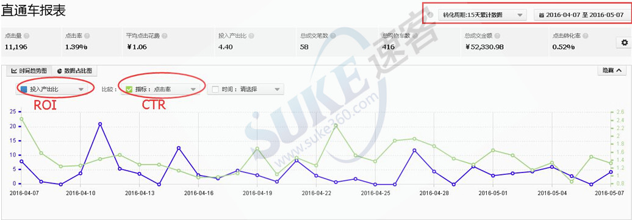Switch to 数据占比图 tab
Viewport: 632px width, 220px height.
[x=74, y=71]
